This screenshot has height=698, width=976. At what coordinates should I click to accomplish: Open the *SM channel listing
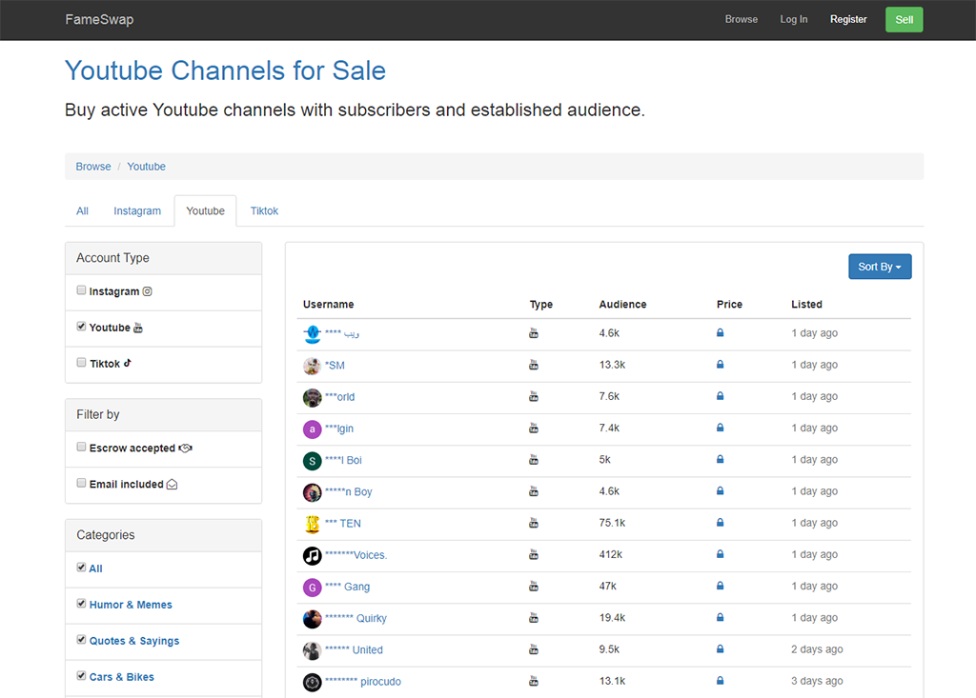(x=335, y=365)
